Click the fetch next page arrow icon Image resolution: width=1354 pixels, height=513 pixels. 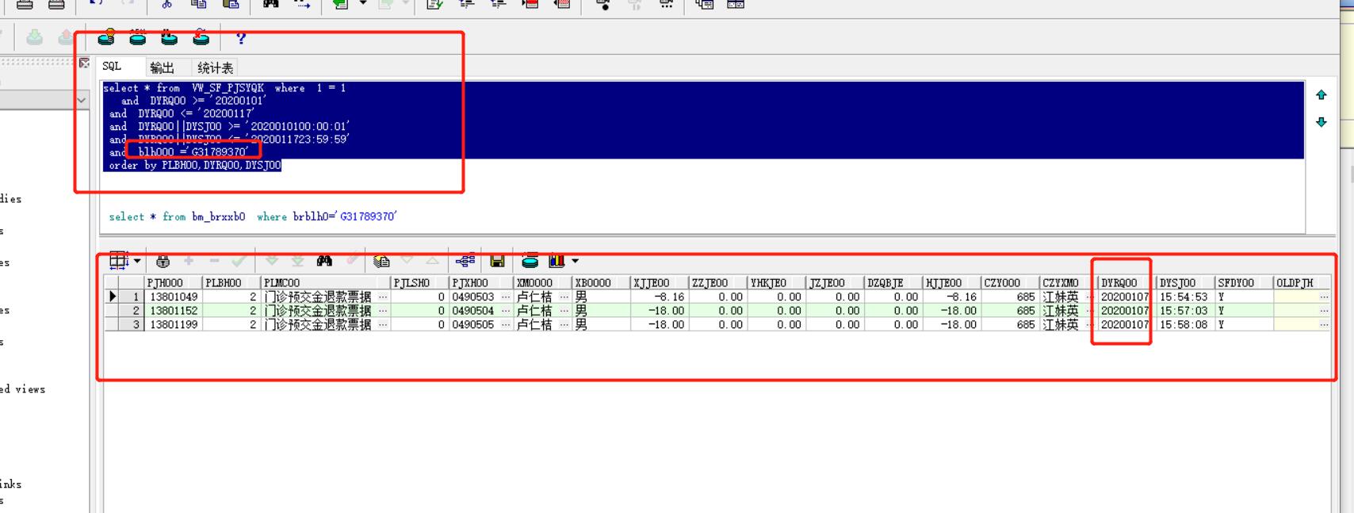(x=272, y=260)
